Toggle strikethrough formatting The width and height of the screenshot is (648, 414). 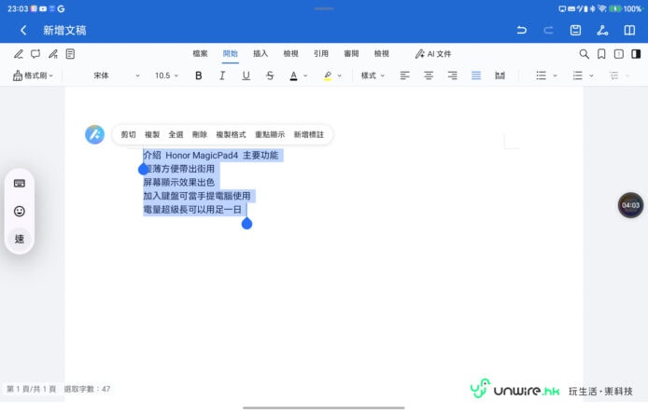[x=270, y=76]
